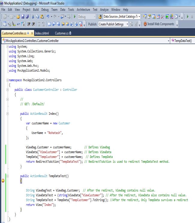Collapse the CustomerController class outline
This screenshot has height=223, width=195.
coord(7,90)
